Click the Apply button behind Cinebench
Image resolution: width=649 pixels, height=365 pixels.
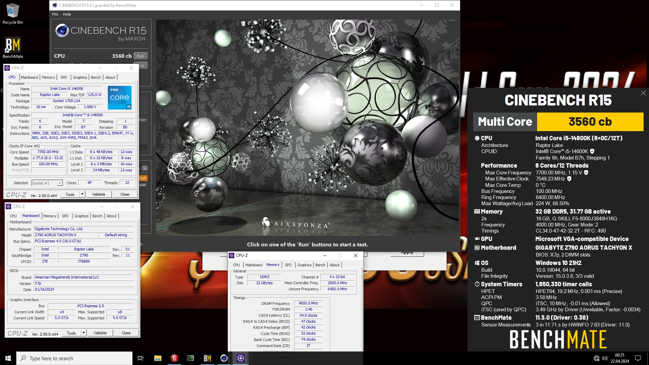407,253
